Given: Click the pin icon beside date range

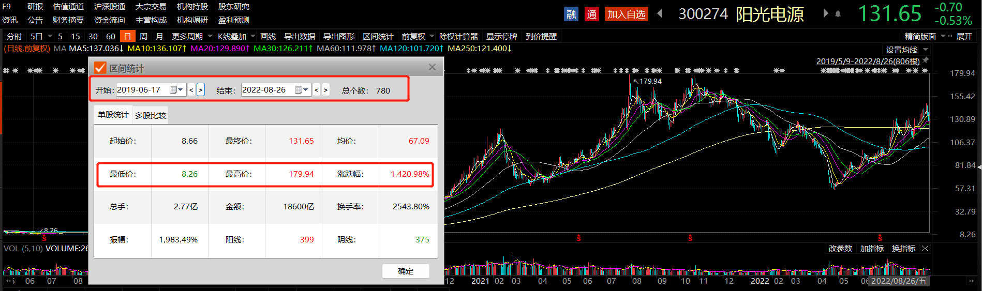Looking at the screenshot, I should pyautogui.click(x=926, y=60).
